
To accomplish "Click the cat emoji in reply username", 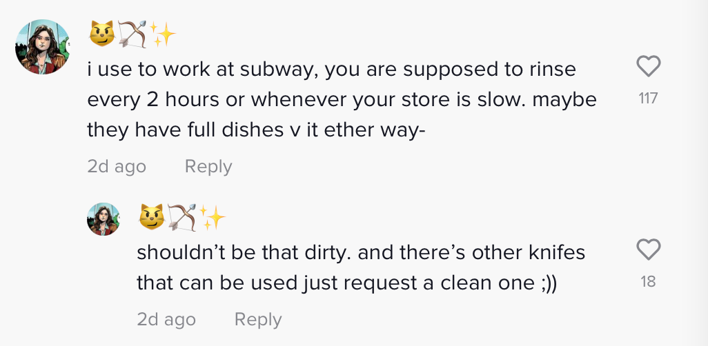I will [151, 217].
